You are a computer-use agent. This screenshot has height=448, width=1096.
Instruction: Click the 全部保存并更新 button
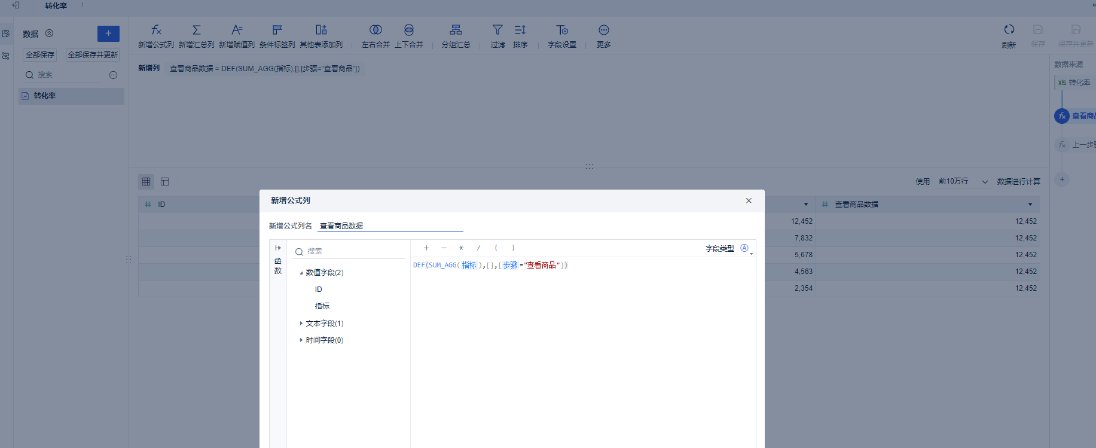(93, 55)
